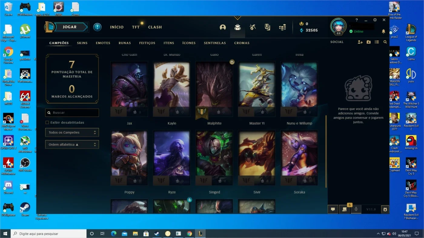424x238 pixels.
Task: Open the Store coins icon
Action: click(x=282, y=27)
